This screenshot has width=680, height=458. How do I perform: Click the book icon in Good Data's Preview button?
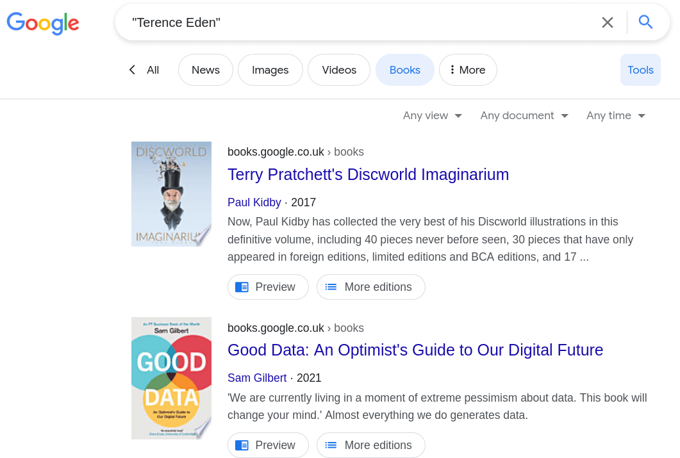242,445
